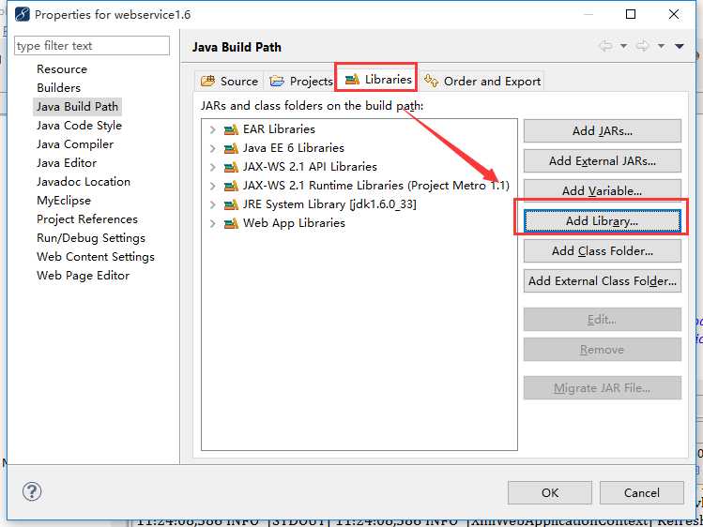703x527 pixels.
Task: Select Javadoc Location category
Action: pyautogui.click(x=84, y=181)
